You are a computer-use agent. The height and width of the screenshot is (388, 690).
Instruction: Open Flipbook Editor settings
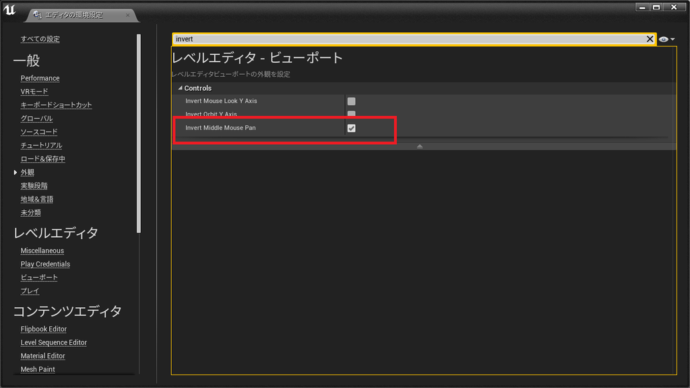tap(44, 329)
